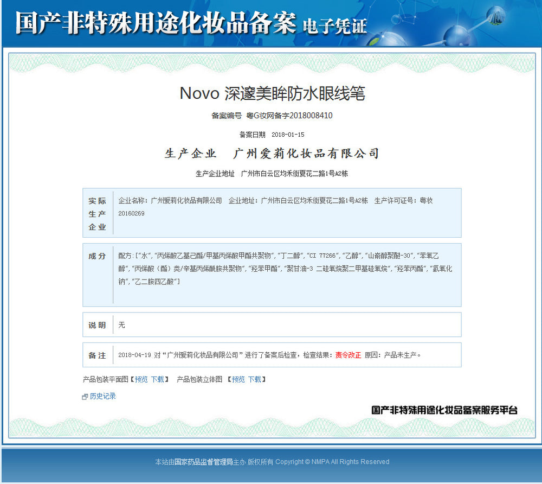Click the 产品包装立体图 label
Screen dimensions: 542x484
(x=199, y=379)
